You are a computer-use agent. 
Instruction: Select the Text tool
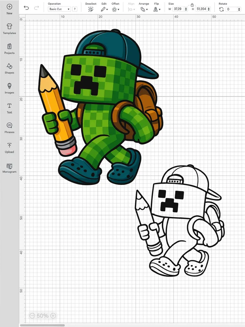pyautogui.click(x=9, y=106)
